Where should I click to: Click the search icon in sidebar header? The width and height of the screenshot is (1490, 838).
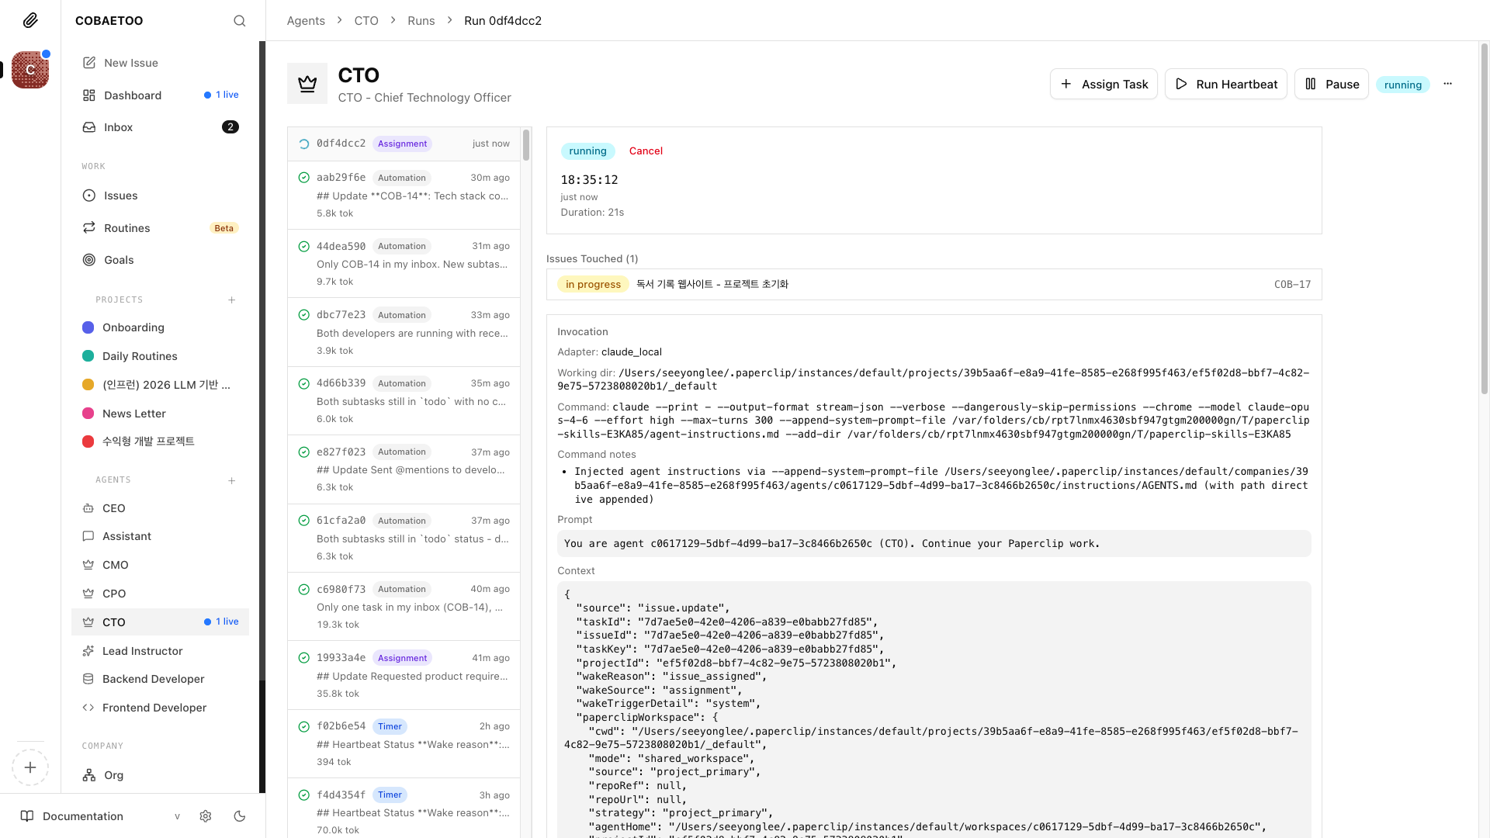pos(239,21)
